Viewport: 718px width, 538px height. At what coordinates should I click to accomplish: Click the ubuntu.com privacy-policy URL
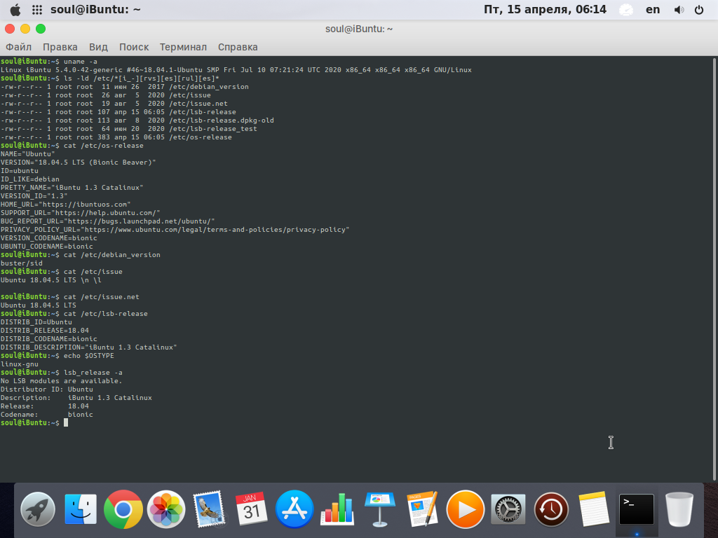[215, 230]
